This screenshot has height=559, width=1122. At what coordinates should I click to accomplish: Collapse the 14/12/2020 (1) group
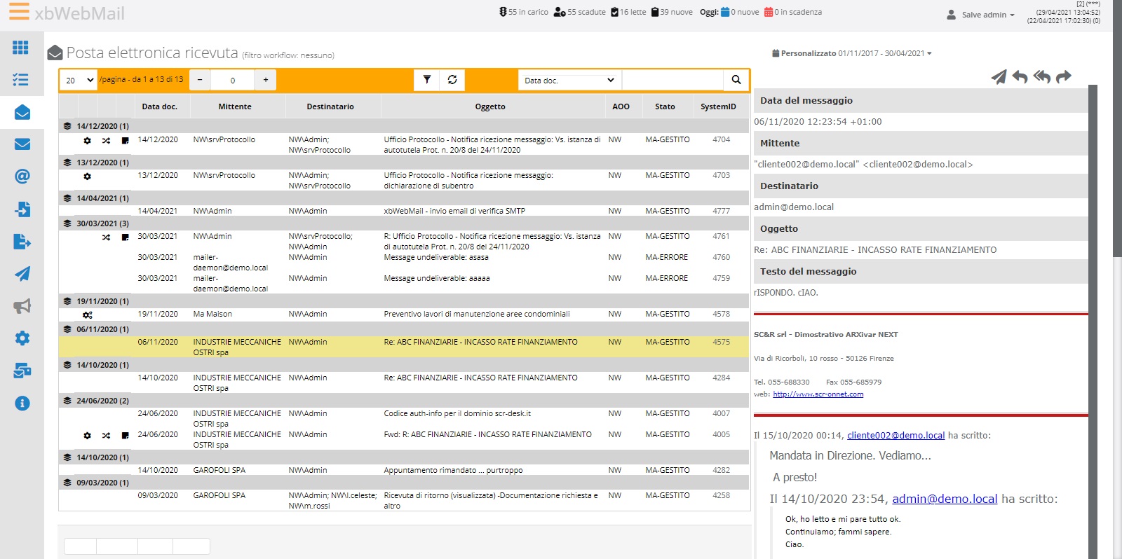67,126
